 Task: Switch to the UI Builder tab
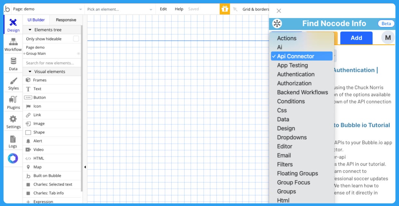36,20
